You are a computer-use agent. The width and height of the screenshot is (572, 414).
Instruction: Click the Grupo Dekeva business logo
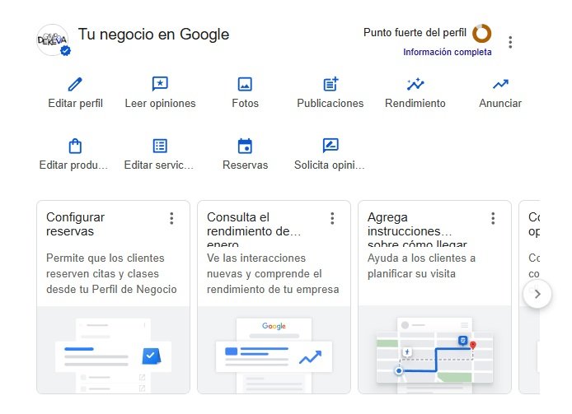[53, 40]
